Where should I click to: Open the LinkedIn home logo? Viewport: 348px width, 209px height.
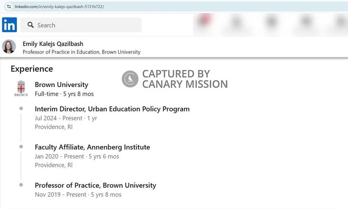coord(10,25)
